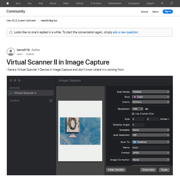The image size is (180, 177).
Task: Click the scanner icon beside Virtual Scanner II
Action: (11, 93)
